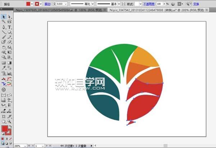The height and width of the screenshot is (148, 216).
Task: Select the Mesh tool
Action: (4, 63)
